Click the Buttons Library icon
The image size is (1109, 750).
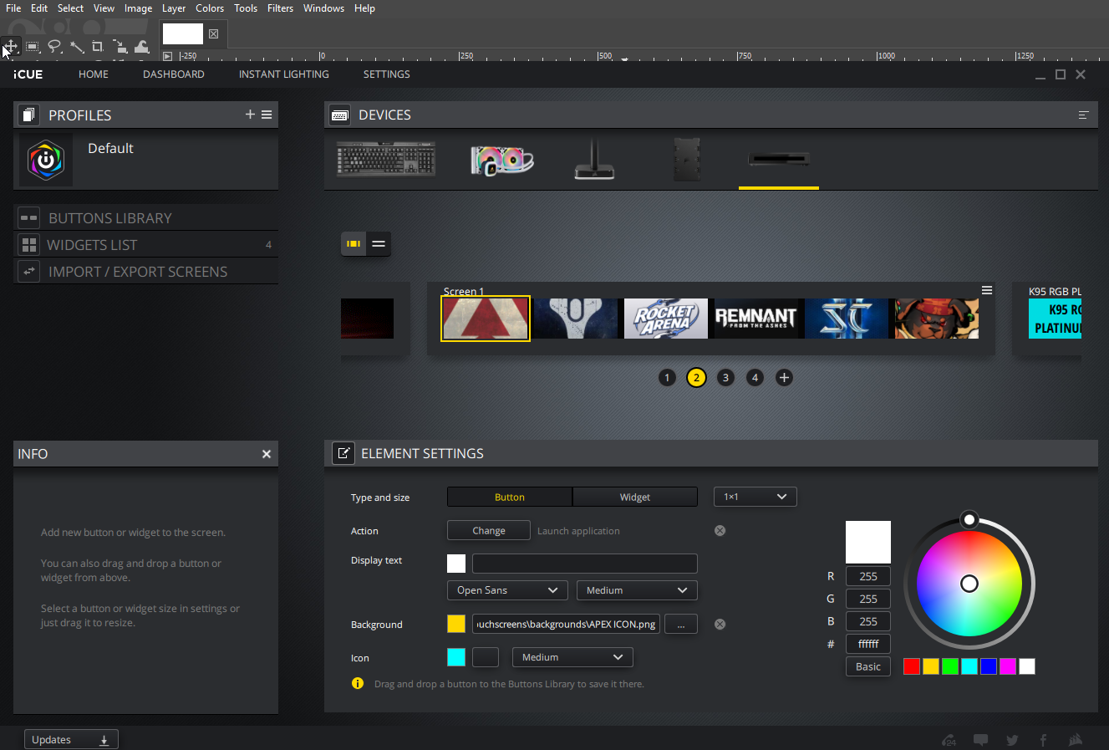(x=28, y=217)
